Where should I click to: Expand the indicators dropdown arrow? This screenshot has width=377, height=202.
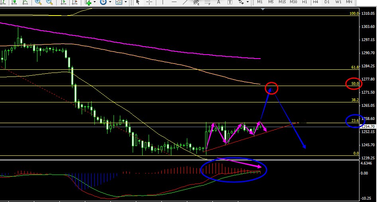coord(94,2)
